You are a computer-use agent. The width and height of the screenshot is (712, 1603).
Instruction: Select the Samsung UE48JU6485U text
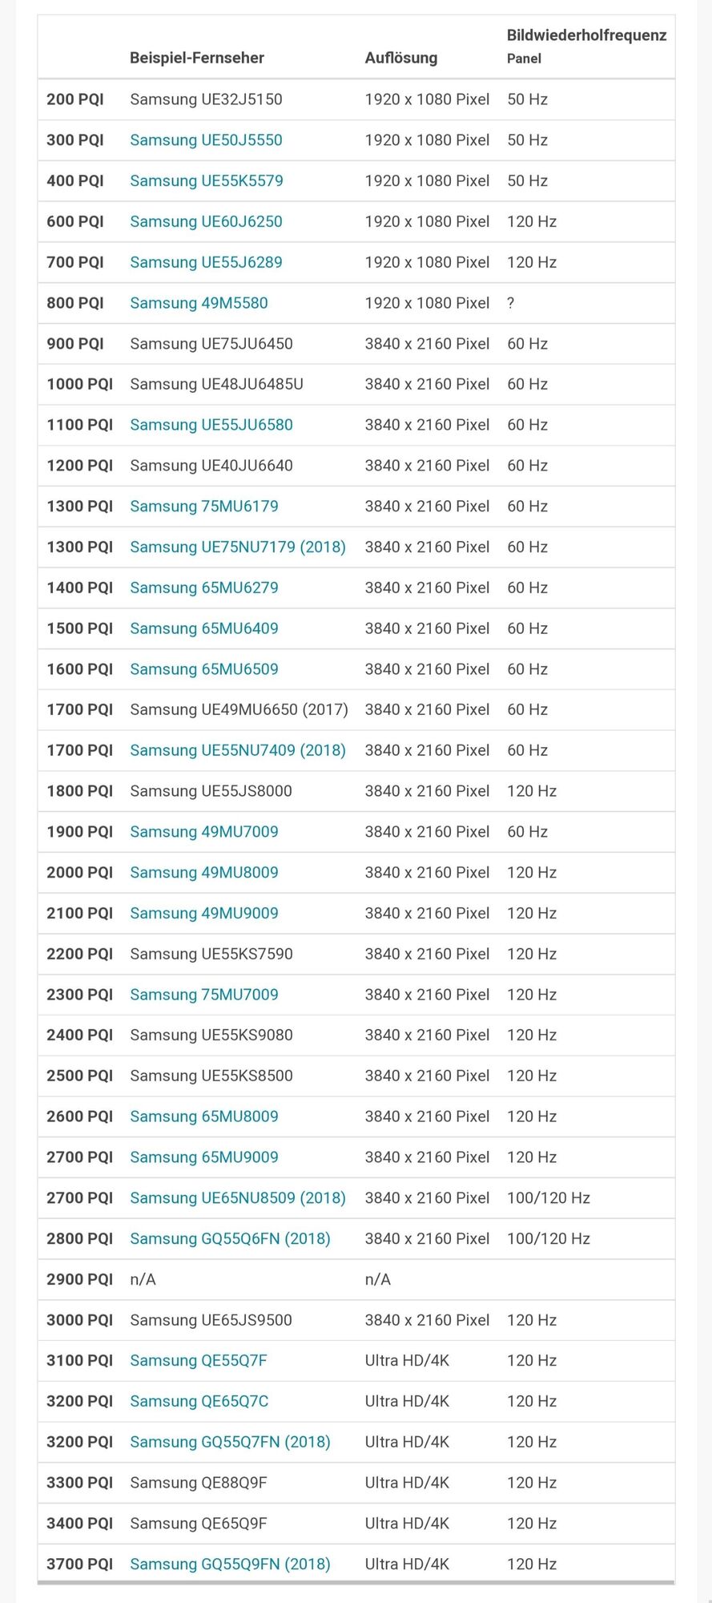pos(217,384)
